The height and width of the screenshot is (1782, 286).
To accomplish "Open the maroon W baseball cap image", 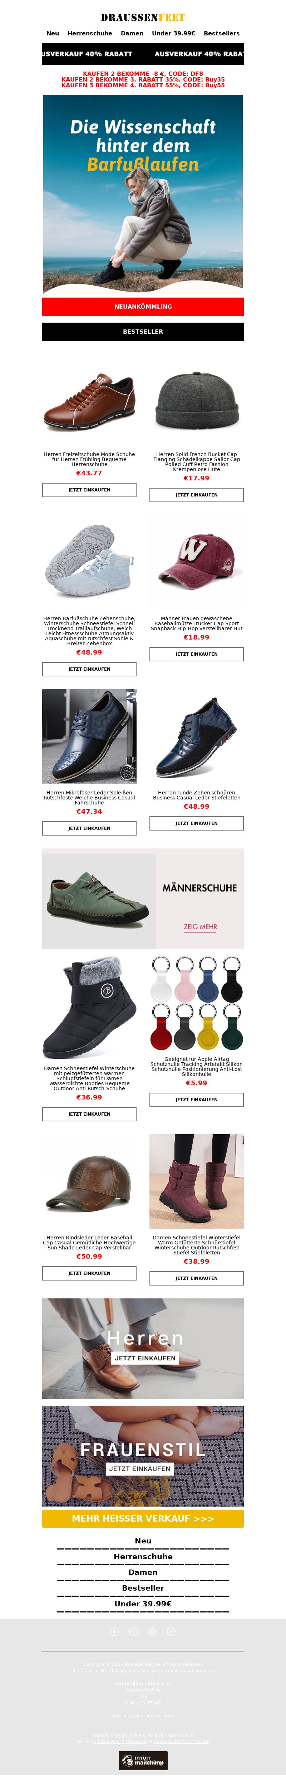I will [x=197, y=560].
